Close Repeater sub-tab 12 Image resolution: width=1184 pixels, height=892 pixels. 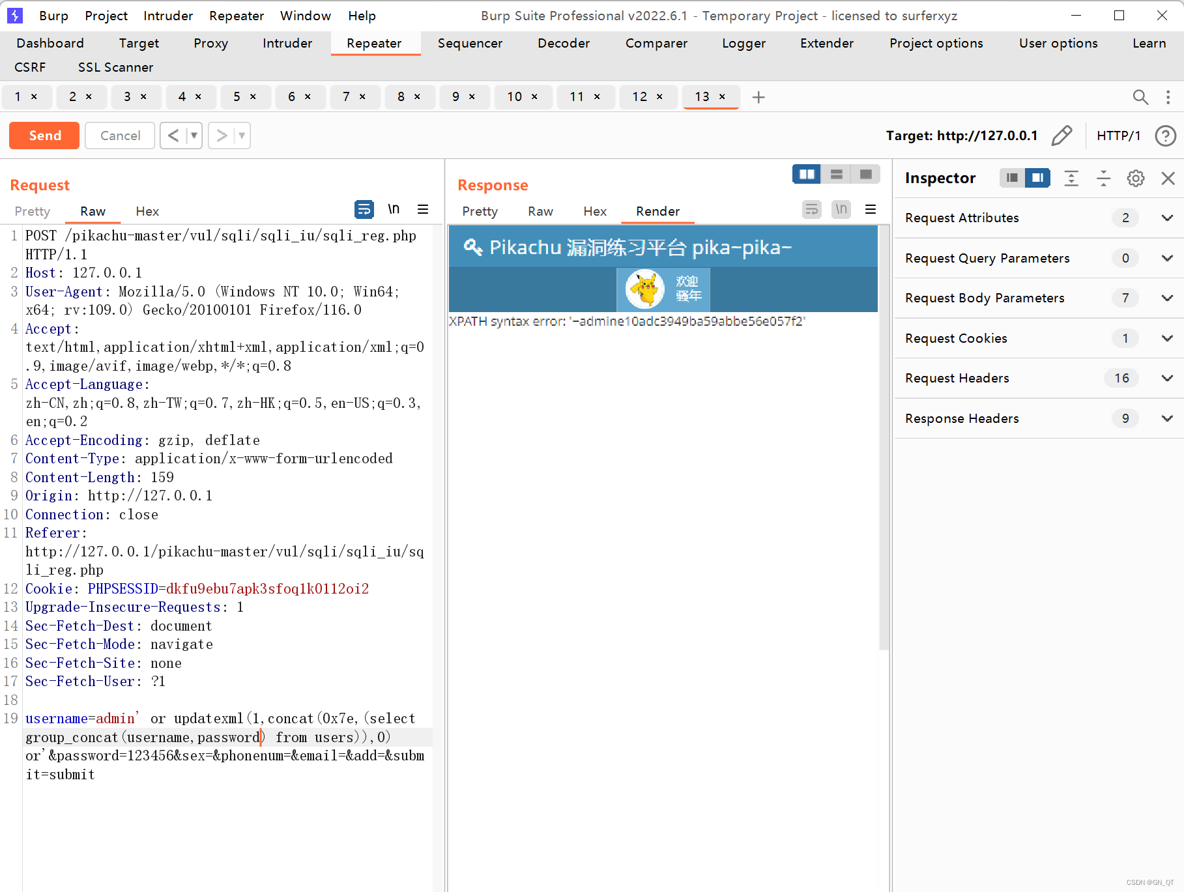pos(659,96)
